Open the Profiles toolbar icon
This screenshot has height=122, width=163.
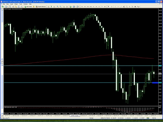tap(6, 7)
